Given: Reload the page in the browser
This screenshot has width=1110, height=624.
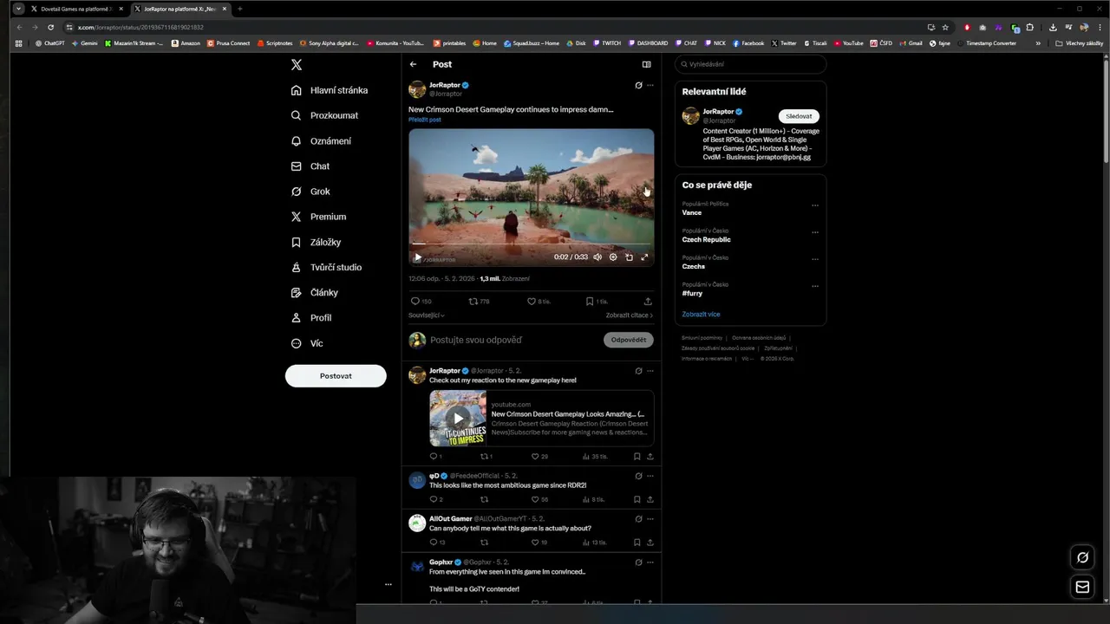Looking at the screenshot, I should pos(50,27).
